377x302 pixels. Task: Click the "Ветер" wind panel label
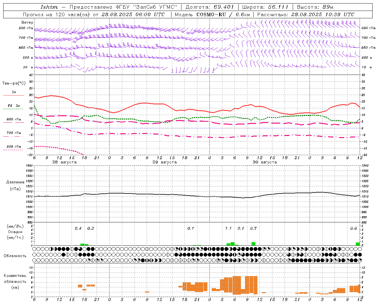(x=27, y=22)
